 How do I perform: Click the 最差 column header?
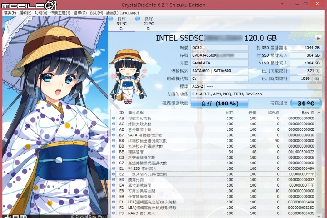coord(252,113)
